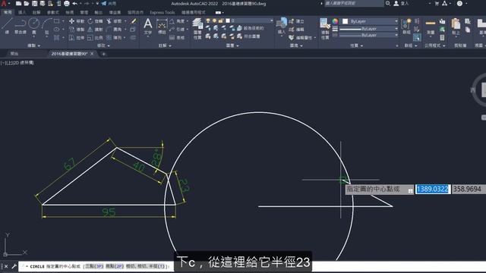
Task: Click the Group icon
Action: pyautogui.click(x=407, y=26)
